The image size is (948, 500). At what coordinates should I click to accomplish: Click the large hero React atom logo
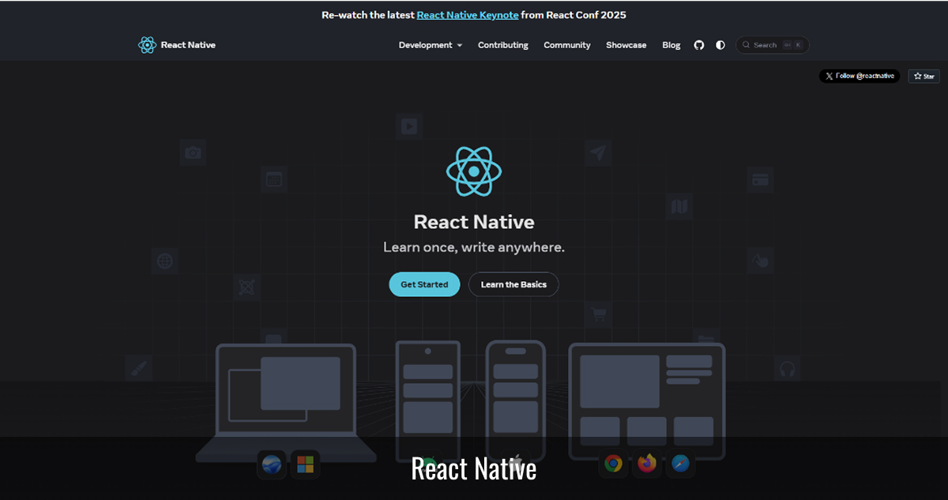(x=474, y=171)
